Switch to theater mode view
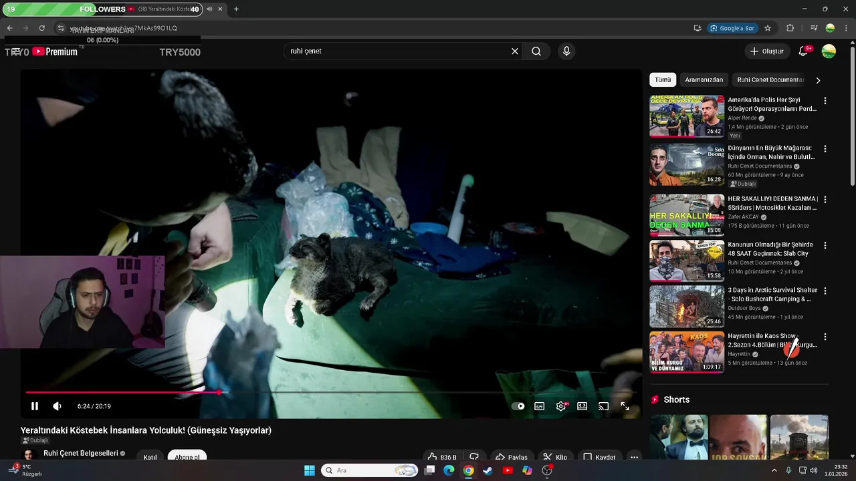This screenshot has width=856, height=481. pos(582,406)
